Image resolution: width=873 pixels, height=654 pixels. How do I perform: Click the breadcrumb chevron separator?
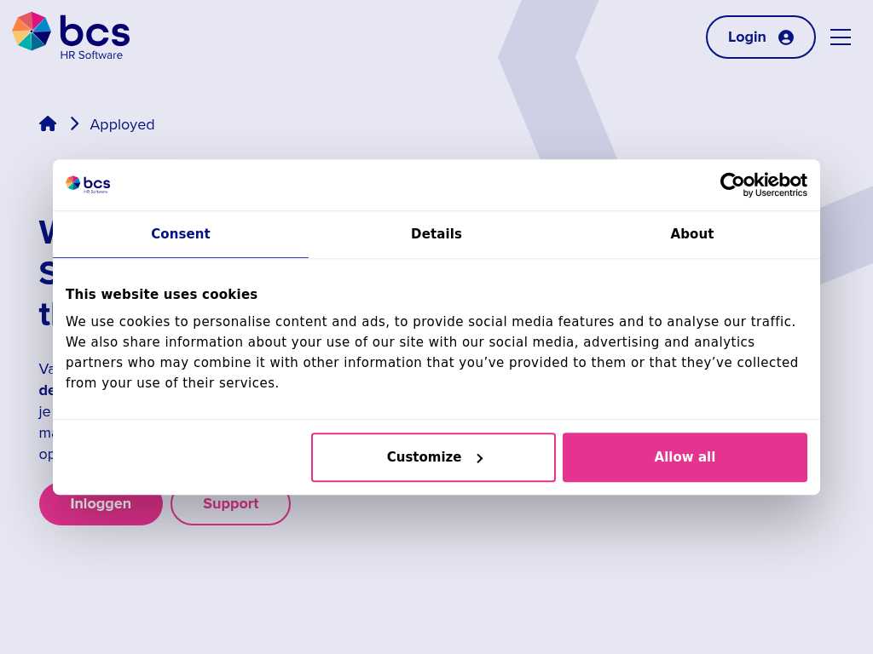pos(74,123)
